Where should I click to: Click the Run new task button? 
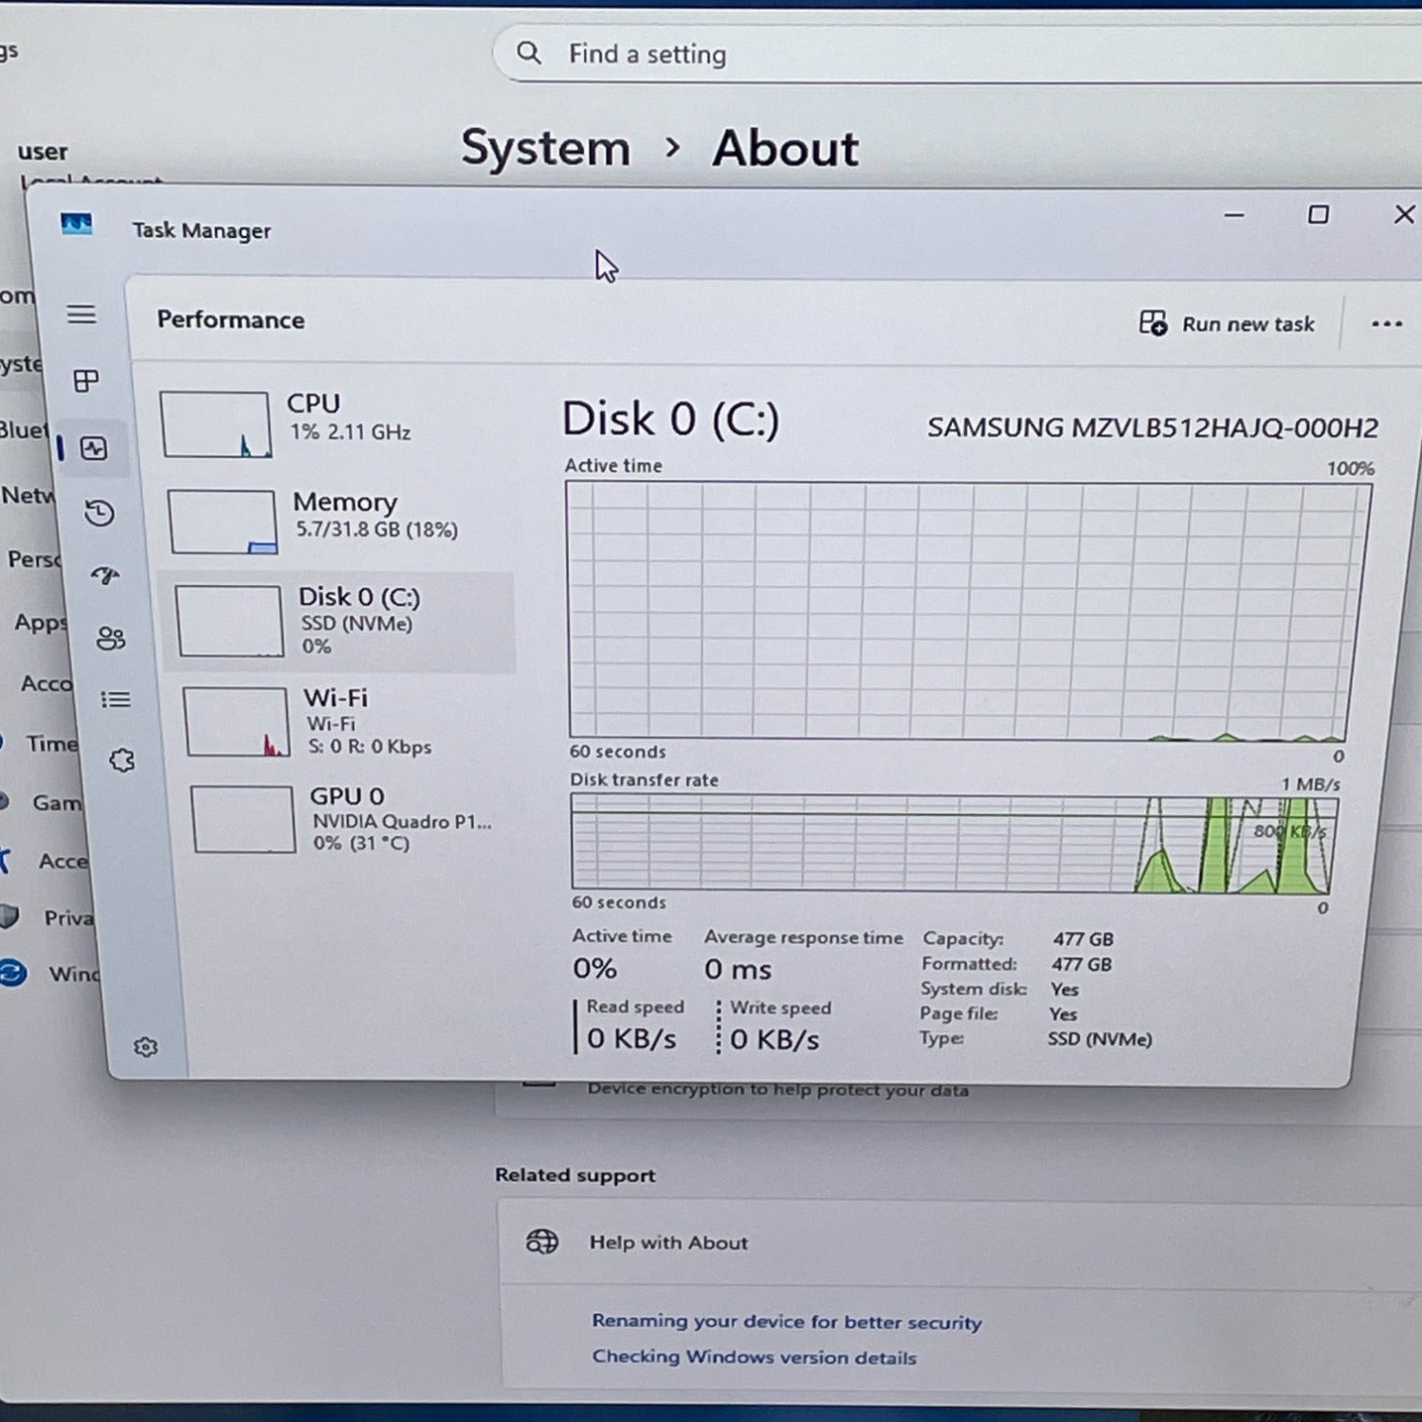(x=1228, y=324)
